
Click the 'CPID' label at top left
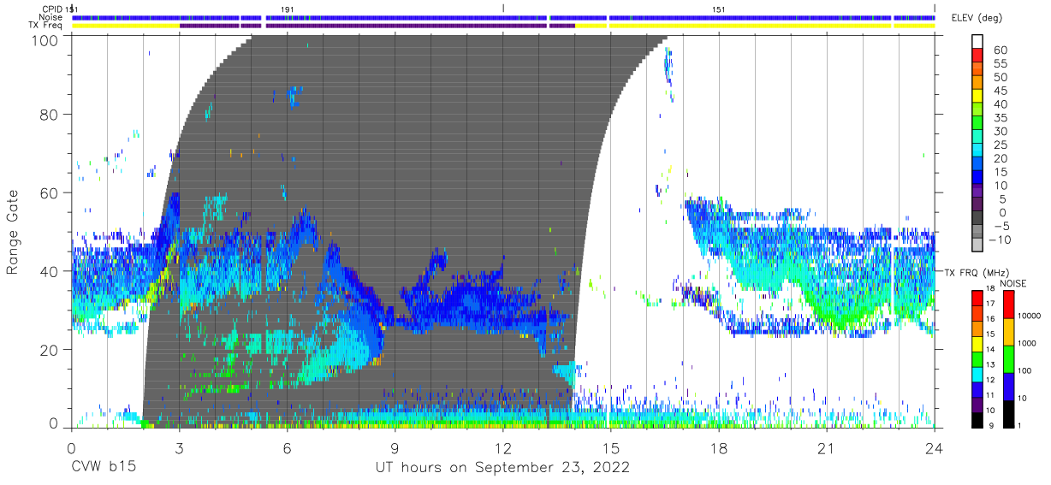(52, 9)
